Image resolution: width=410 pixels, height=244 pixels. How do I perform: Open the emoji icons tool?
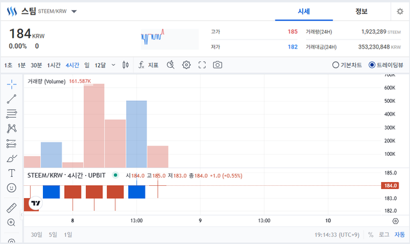click(12, 188)
